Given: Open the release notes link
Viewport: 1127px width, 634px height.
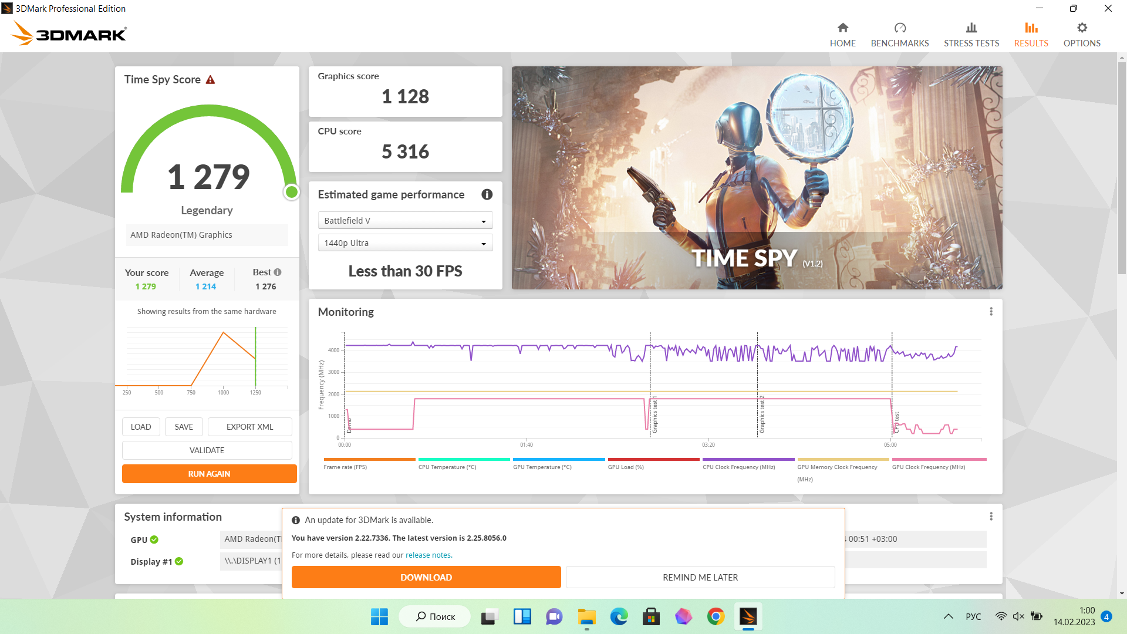Looking at the screenshot, I should 428,555.
